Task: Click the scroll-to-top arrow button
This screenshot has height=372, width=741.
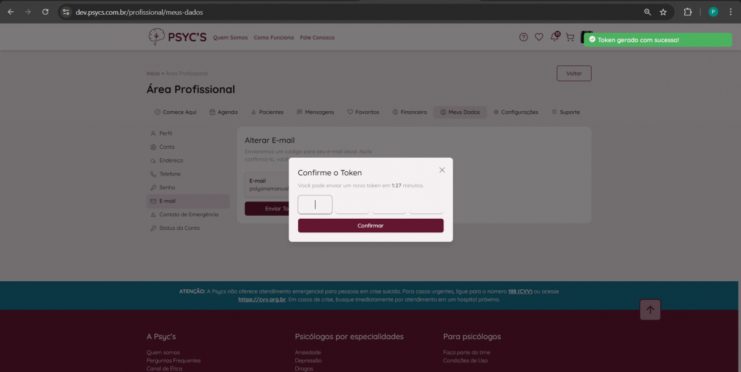Action: pyautogui.click(x=650, y=310)
